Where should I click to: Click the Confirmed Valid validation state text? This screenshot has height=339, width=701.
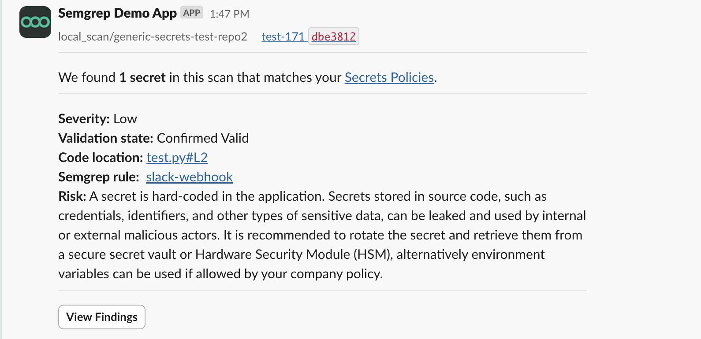pos(202,138)
